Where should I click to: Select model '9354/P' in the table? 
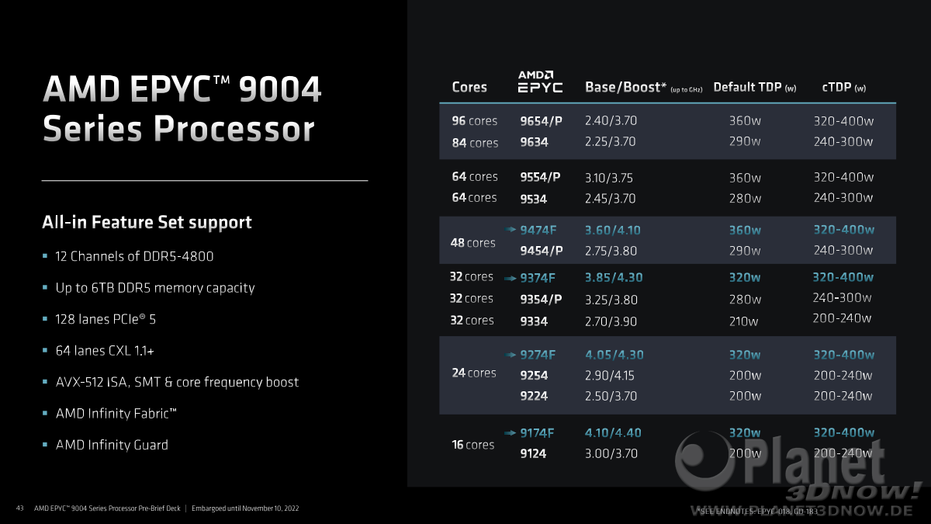pos(540,299)
